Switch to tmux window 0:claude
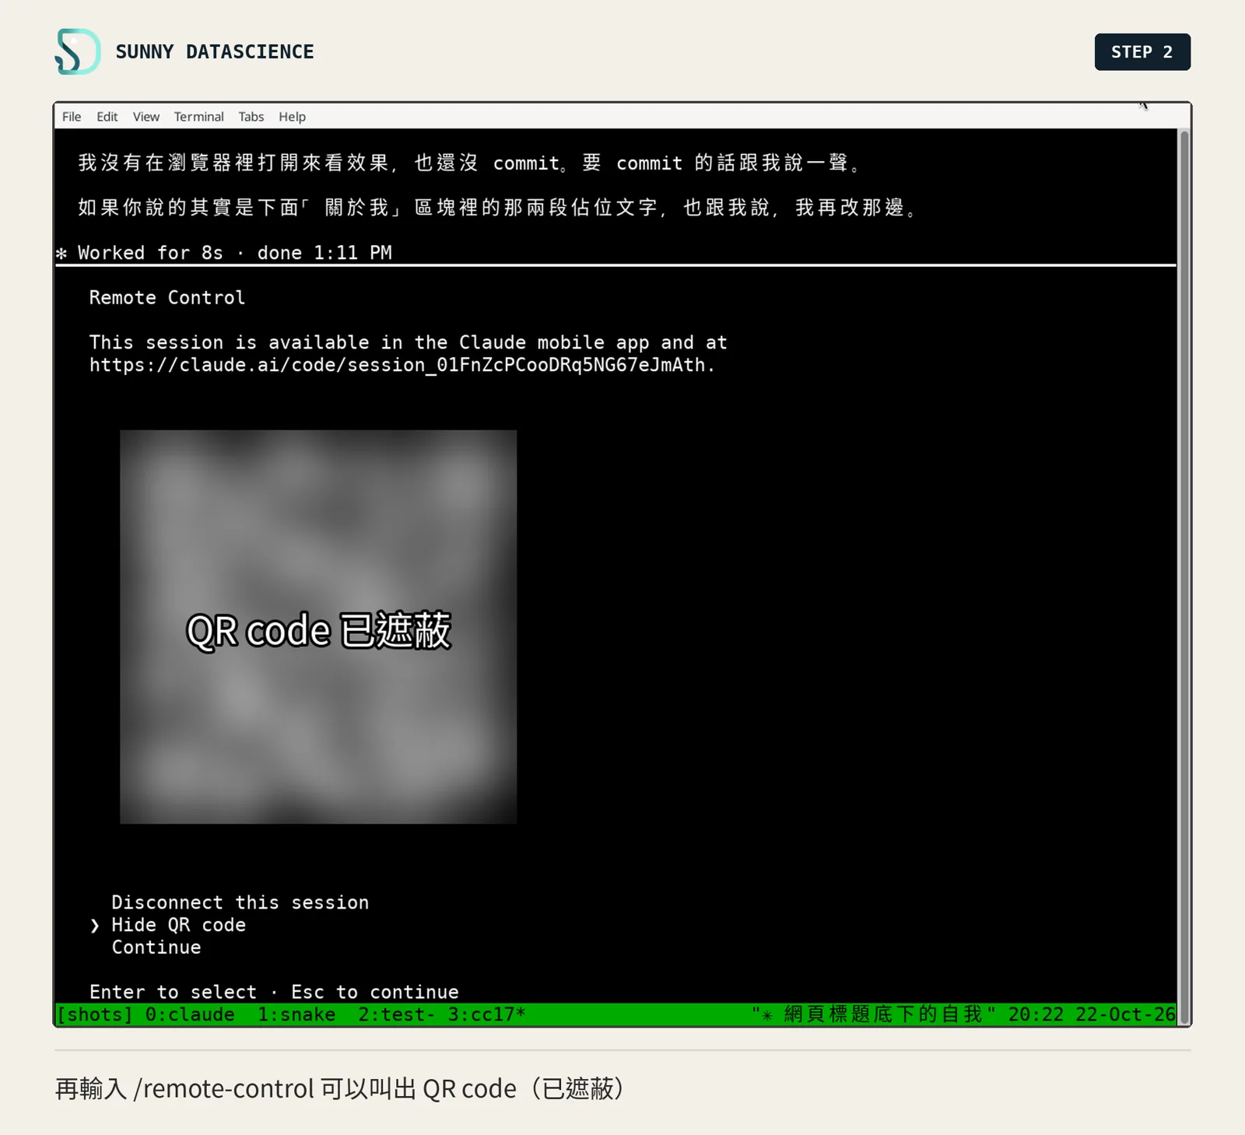Image resolution: width=1245 pixels, height=1135 pixels. pyautogui.click(x=190, y=1014)
